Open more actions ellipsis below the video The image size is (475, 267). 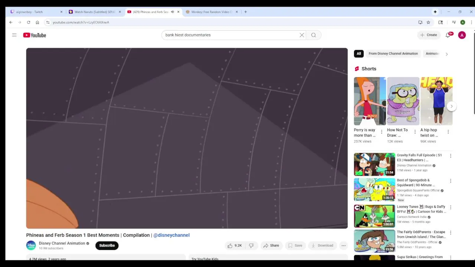coord(344,245)
